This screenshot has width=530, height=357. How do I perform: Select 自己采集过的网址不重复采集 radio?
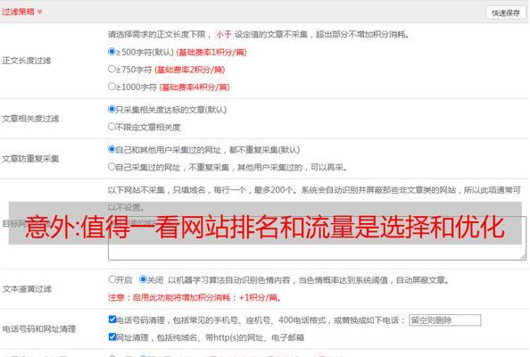pos(112,166)
